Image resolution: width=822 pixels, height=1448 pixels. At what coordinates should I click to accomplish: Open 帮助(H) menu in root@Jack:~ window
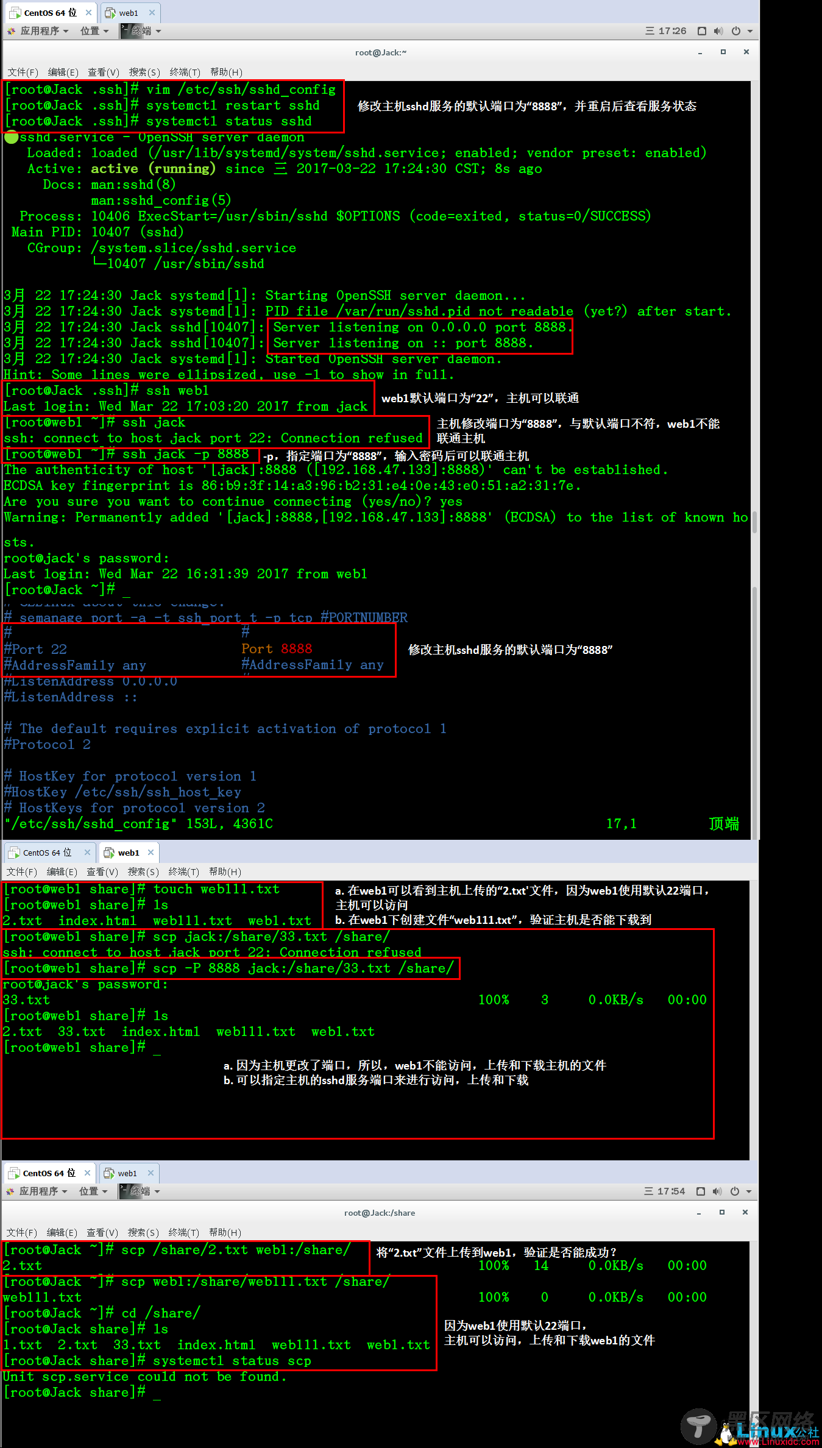tap(226, 73)
